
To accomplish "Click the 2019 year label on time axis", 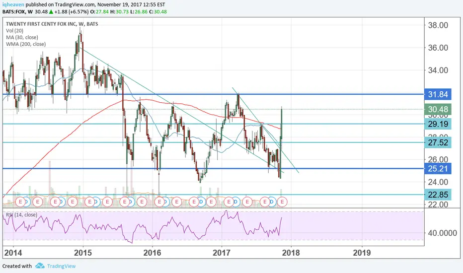I will (x=362, y=253).
